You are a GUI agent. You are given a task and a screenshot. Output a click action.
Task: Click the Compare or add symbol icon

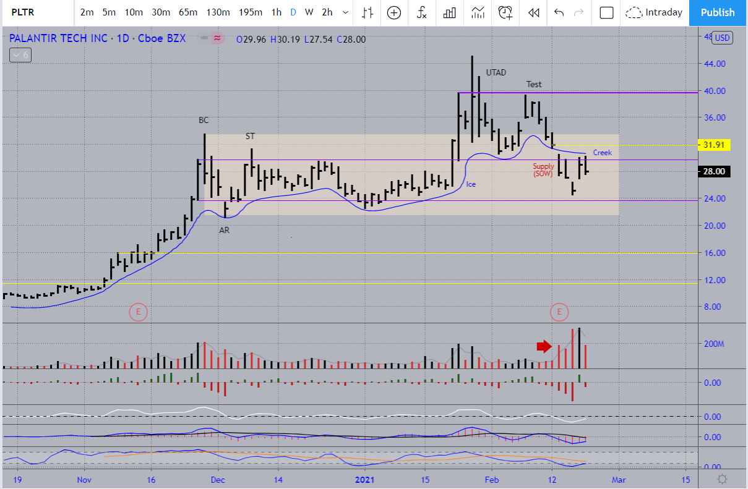click(394, 12)
